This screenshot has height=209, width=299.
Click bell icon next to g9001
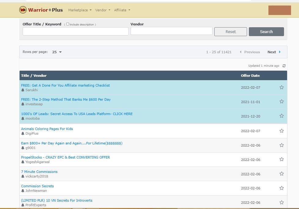point(23,148)
